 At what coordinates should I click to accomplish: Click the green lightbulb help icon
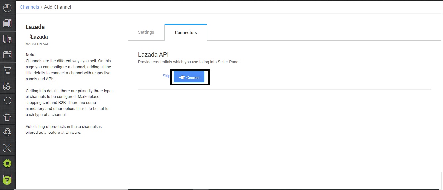[x=7, y=180]
